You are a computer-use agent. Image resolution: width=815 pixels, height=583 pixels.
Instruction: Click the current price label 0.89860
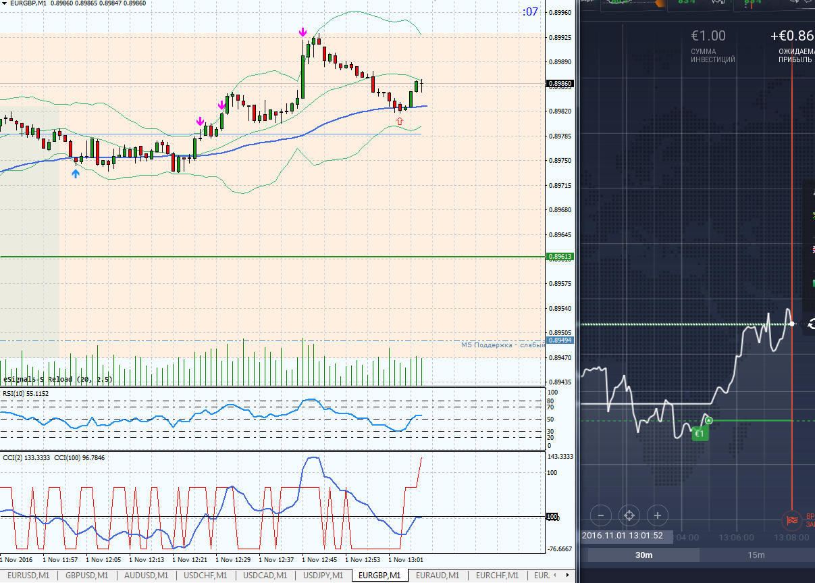560,84
